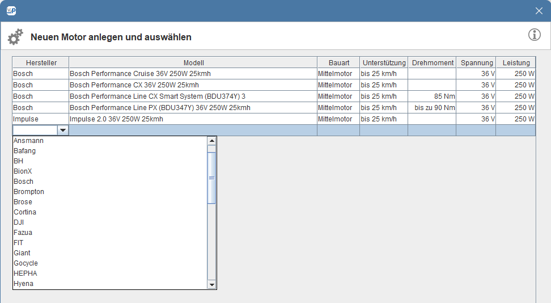Pick Giant from the manufacturer list

[110, 253]
